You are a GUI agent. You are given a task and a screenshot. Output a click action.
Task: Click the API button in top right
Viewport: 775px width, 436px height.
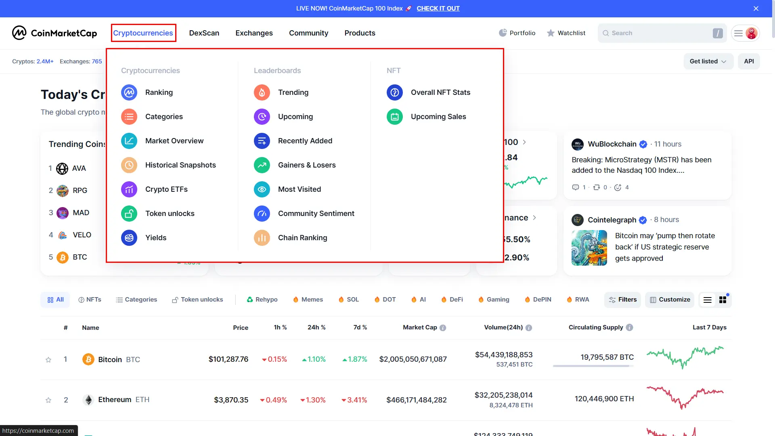coord(749,61)
